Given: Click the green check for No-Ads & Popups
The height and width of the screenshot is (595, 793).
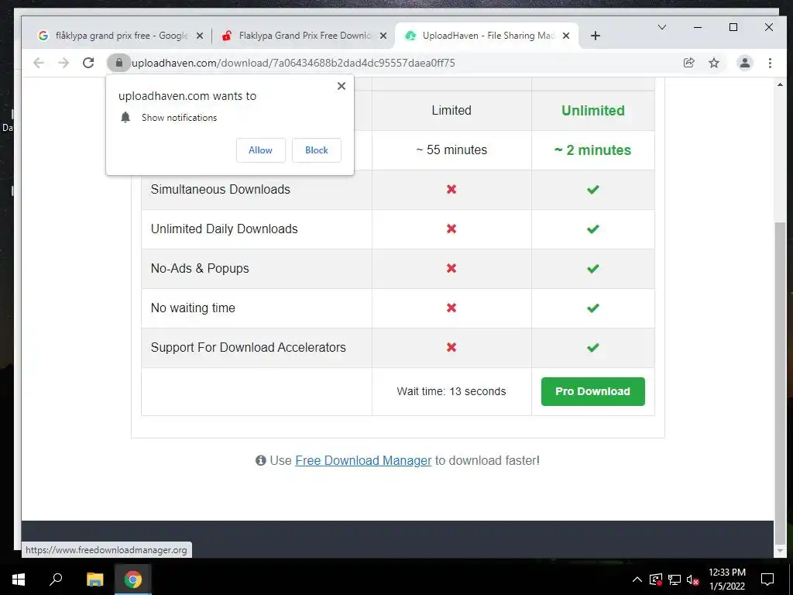Looking at the screenshot, I should [x=592, y=268].
